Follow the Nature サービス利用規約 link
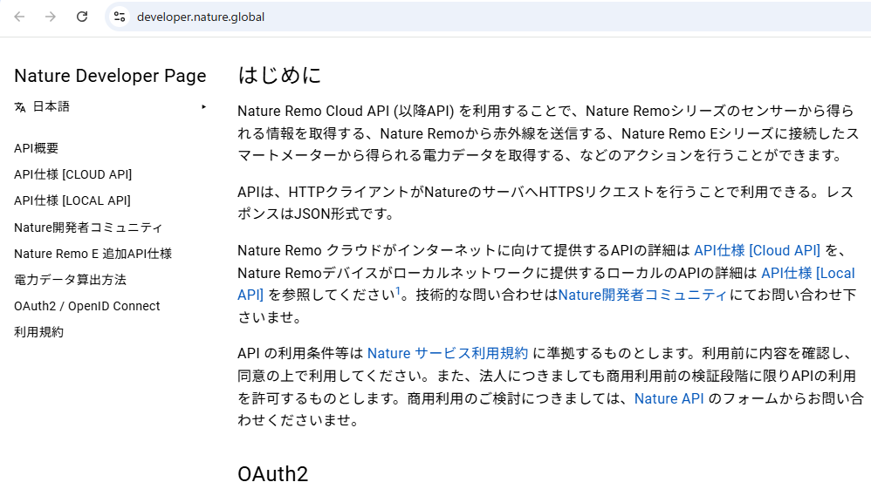The image size is (871, 489). click(447, 353)
